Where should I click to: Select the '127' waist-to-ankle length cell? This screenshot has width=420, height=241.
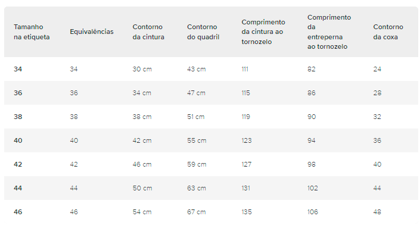247,164
